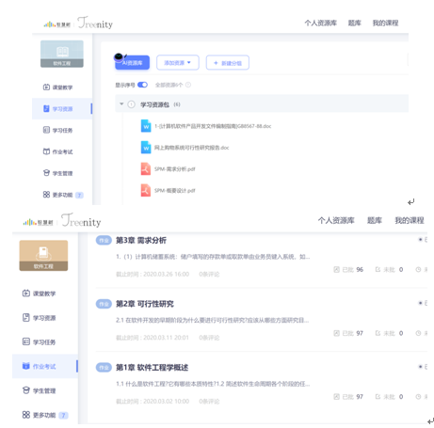Image resolution: width=434 pixels, height=428 pixels.
Task: Open the SPM-概要设计.pdf file icon
Action: tap(146, 190)
